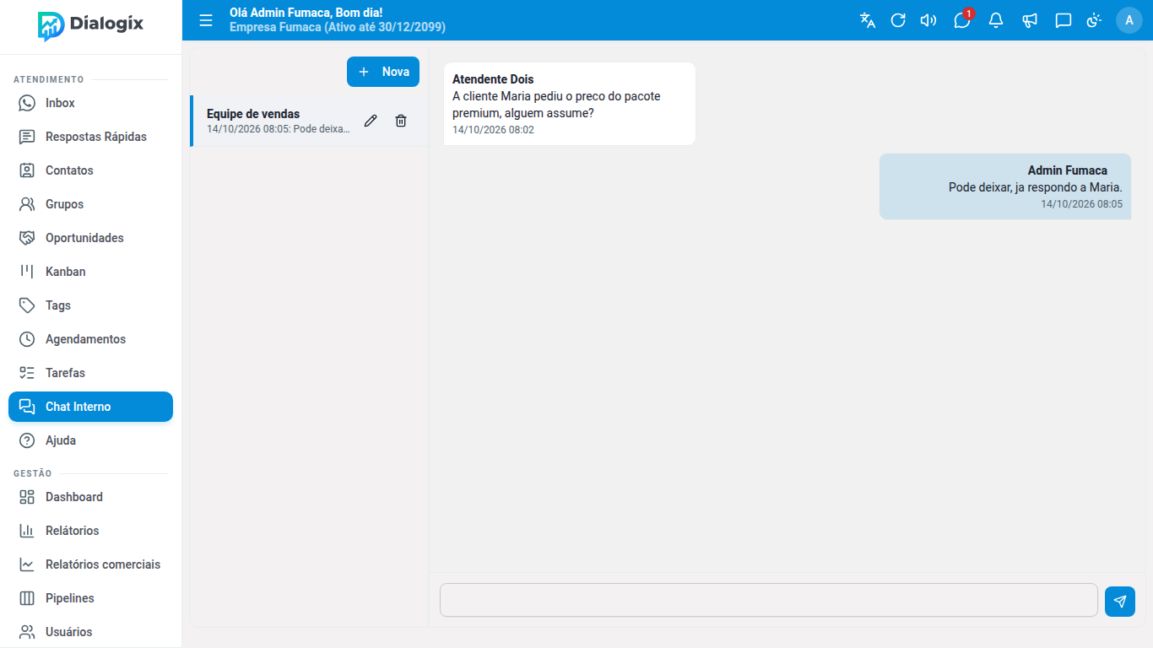Screen dimensions: 1153x648
Task: Toggle the sound volume icon
Action: pos(928,20)
